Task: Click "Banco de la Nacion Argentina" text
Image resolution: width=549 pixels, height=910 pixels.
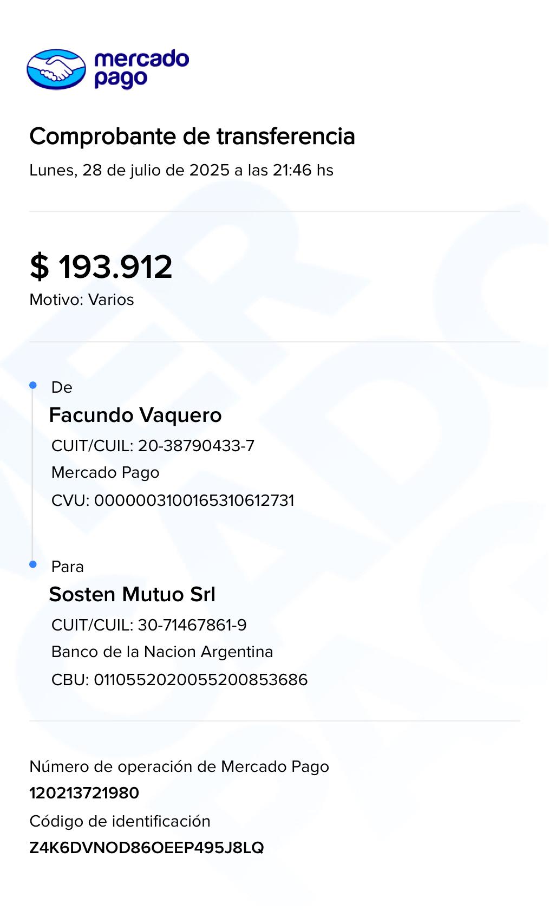Action: click(162, 652)
